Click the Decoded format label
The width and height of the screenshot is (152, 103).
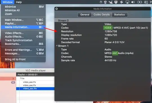(x=70, y=42)
